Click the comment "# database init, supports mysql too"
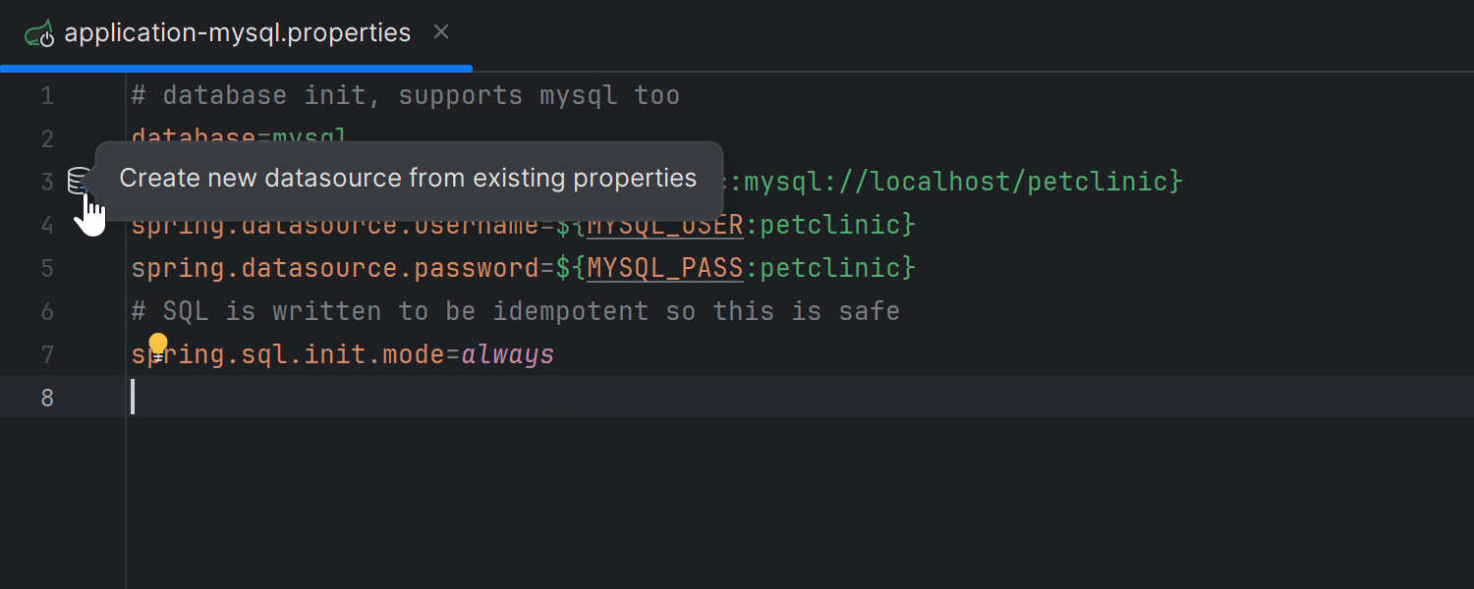This screenshot has height=589, width=1474. coord(405,95)
